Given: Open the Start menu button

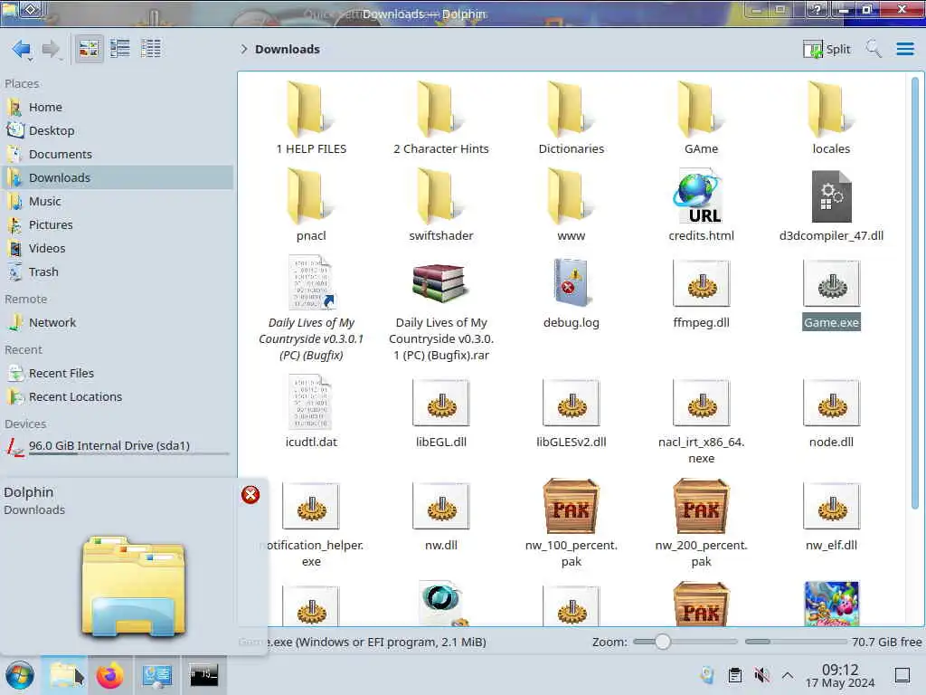Looking at the screenshot, I should pos(20,675).
